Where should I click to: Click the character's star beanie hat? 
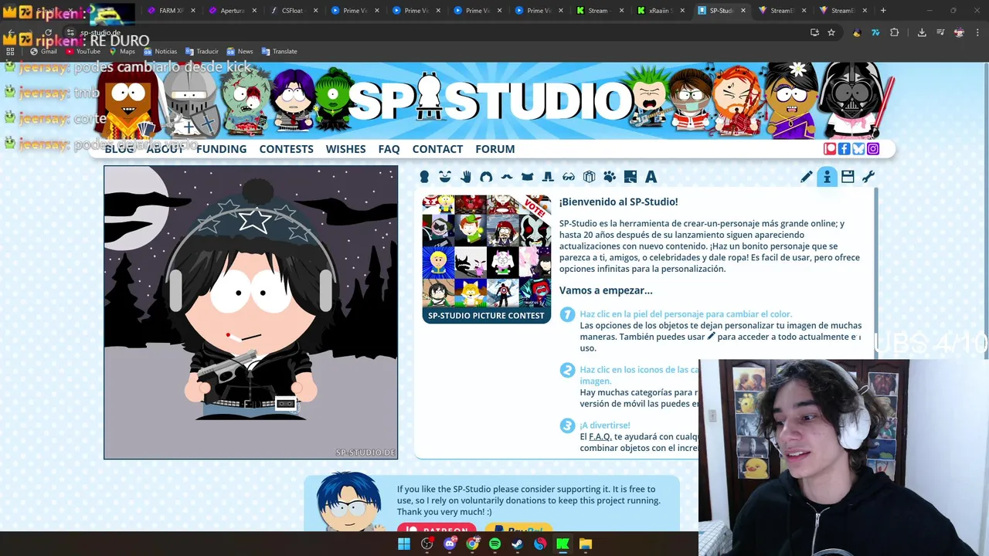[x=253, y=219]
